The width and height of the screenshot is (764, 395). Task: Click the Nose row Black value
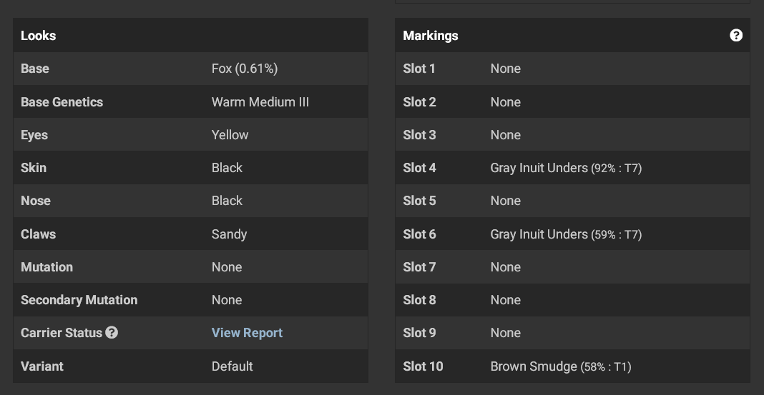point(227,201)
